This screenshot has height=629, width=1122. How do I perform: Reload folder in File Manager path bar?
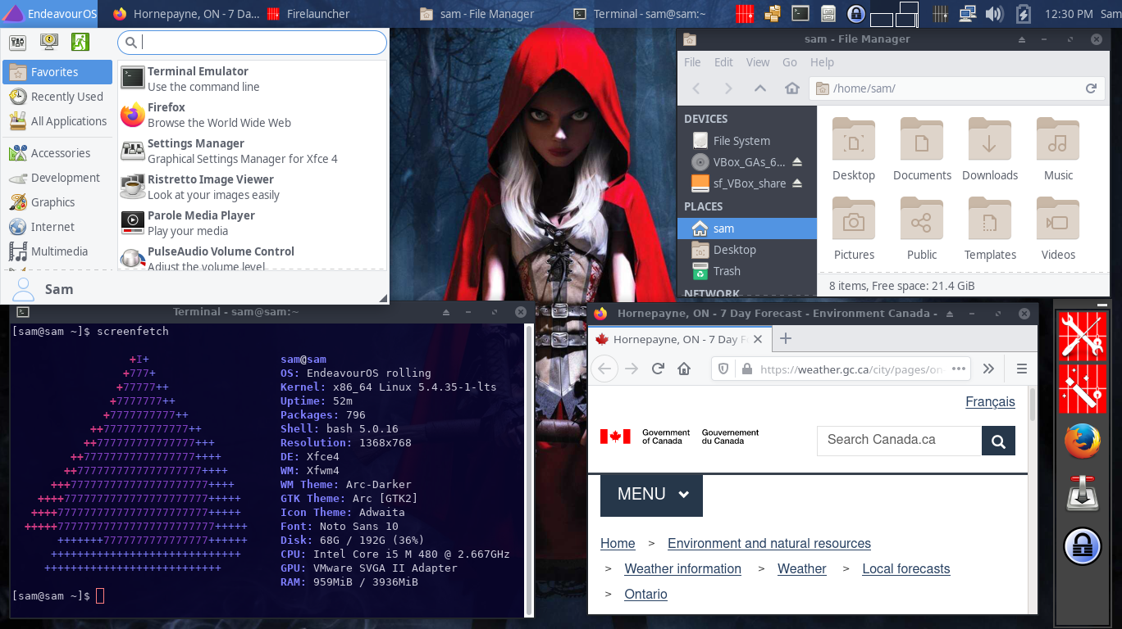click(x=1091, y=88)
